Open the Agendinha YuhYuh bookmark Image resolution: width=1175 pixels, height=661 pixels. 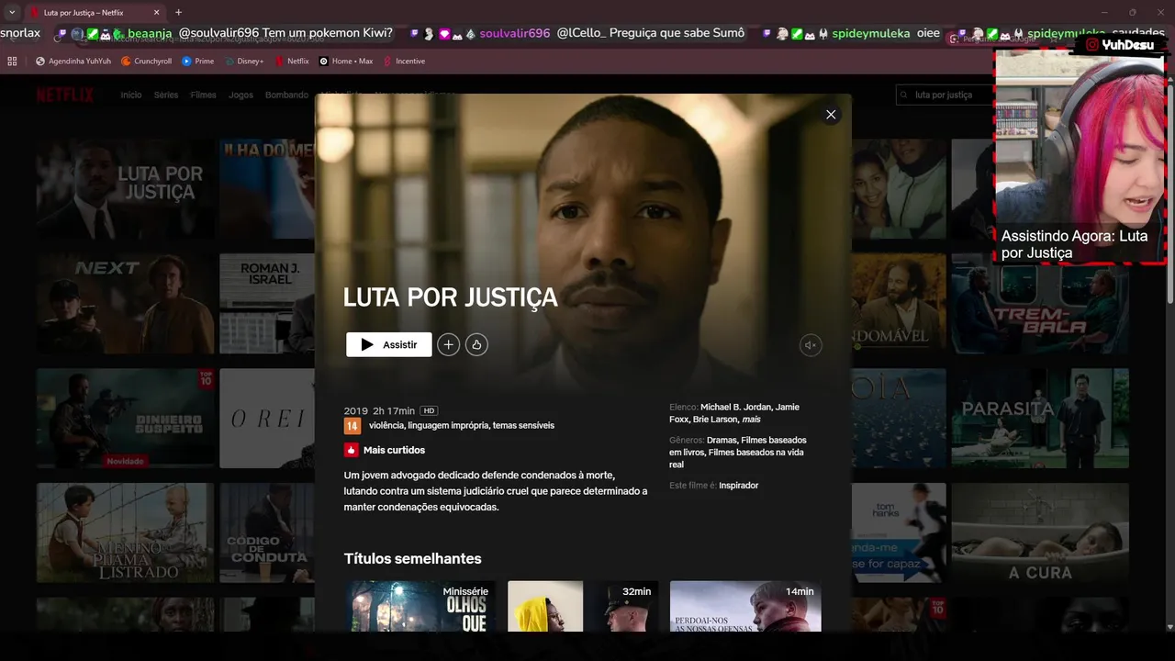point(73,62)
